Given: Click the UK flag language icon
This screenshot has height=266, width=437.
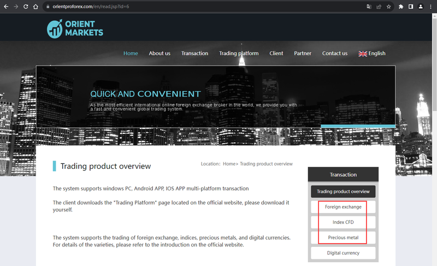Looking at the screenshot, I should tap(363, 54).
